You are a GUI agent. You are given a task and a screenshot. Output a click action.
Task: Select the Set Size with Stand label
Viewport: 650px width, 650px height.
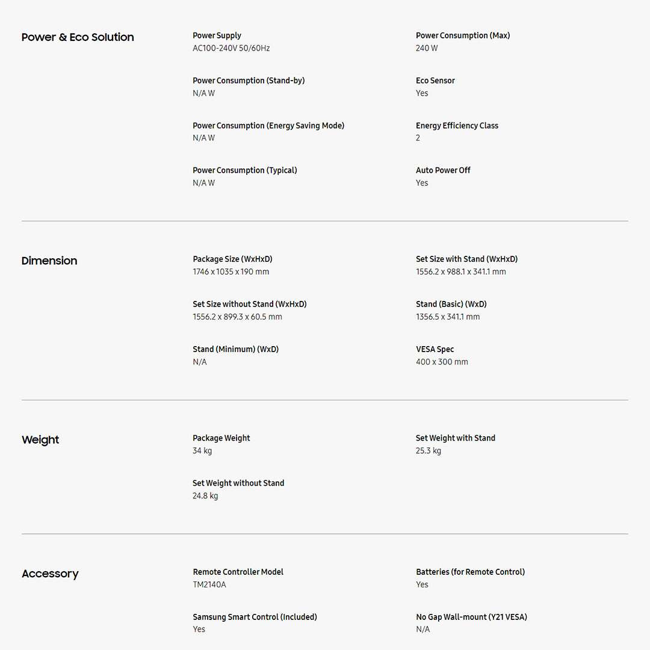point(466,259)
